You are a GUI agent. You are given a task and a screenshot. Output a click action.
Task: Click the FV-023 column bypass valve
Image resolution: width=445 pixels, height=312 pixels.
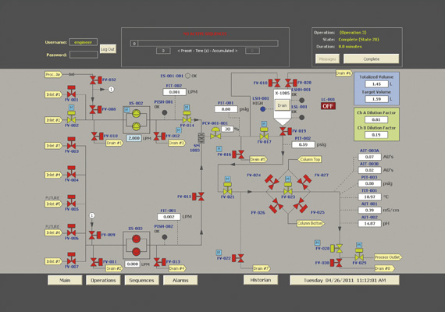point(288,189)
